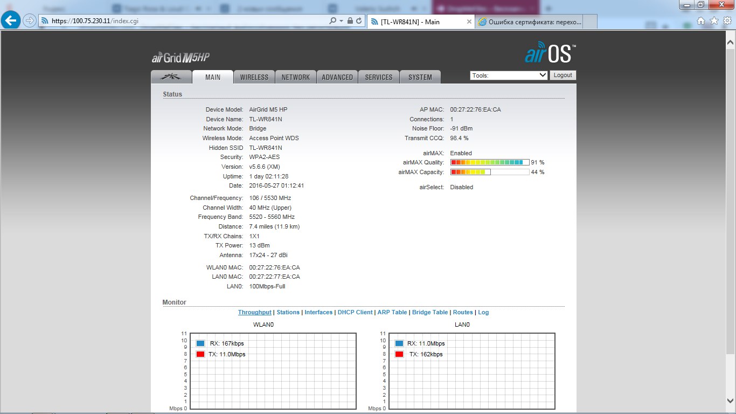Open a new browser tab
The height and width of the screenshot is (414, 736).
(x=591, y=22)
